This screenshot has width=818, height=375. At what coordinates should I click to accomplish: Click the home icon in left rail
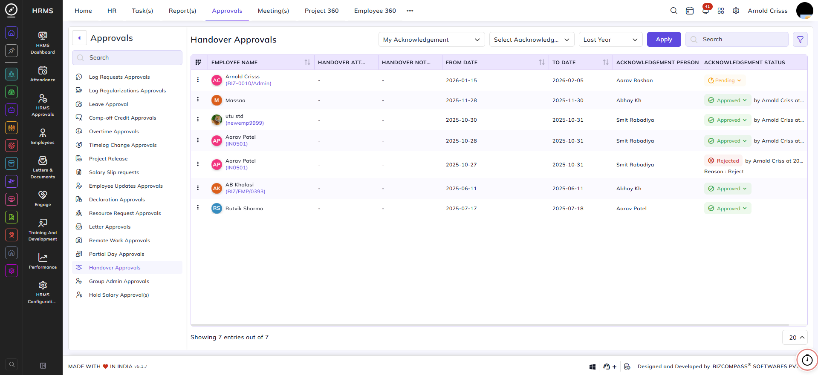tap(12, 33)
